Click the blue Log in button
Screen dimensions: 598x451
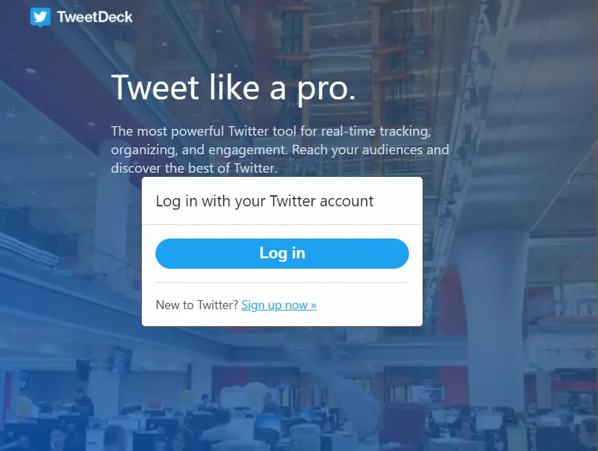click(x=282, y=254)
